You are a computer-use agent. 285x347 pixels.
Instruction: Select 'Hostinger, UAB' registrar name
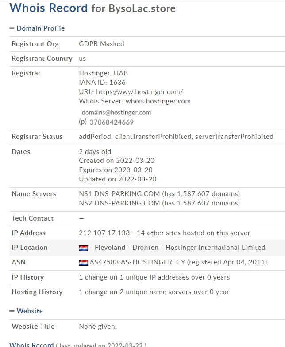coord(103,73)
